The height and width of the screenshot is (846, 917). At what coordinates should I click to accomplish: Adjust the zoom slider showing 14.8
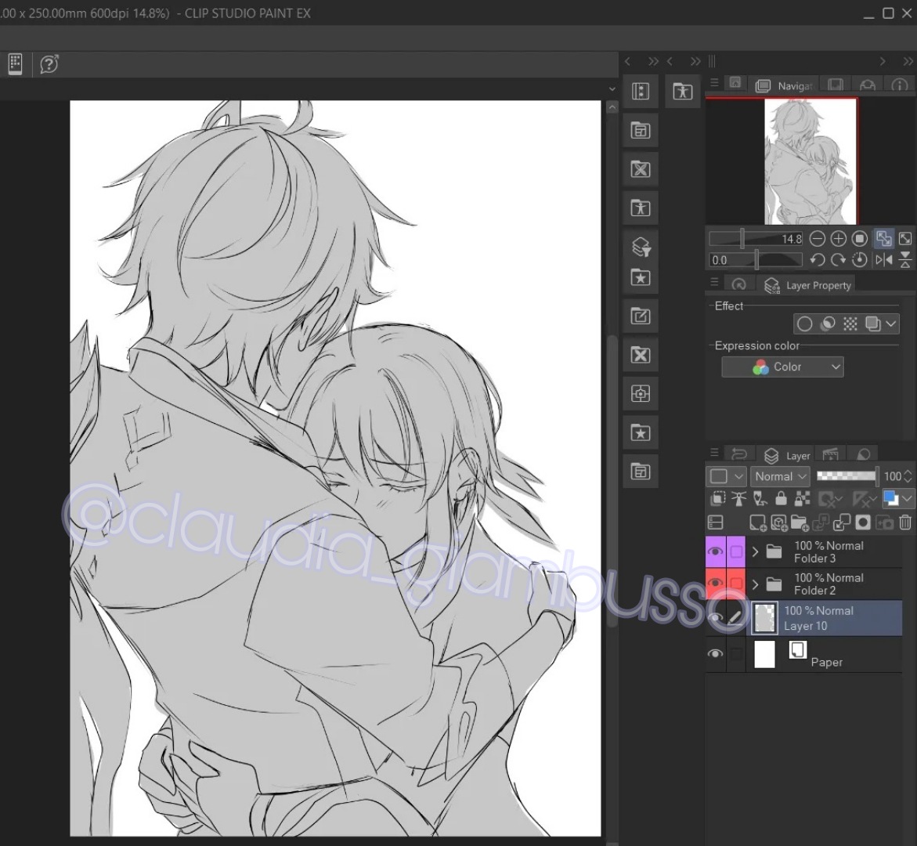pyautogui.click(x=756, y=239)
